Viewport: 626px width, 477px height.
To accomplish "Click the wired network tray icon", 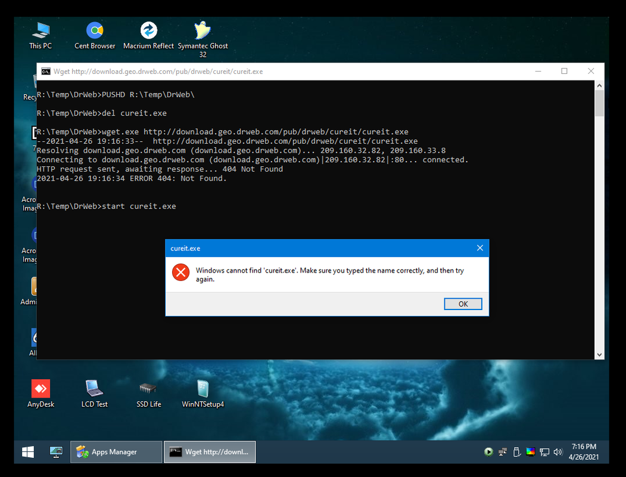I will pos(544,452).
